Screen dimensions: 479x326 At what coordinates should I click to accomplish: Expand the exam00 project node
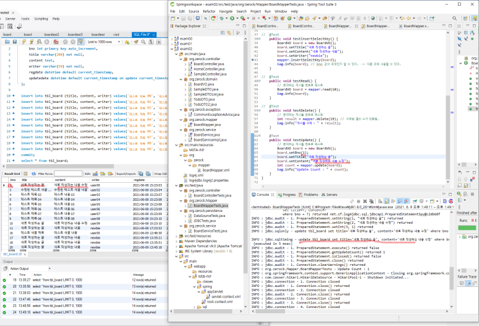[172, 39]
